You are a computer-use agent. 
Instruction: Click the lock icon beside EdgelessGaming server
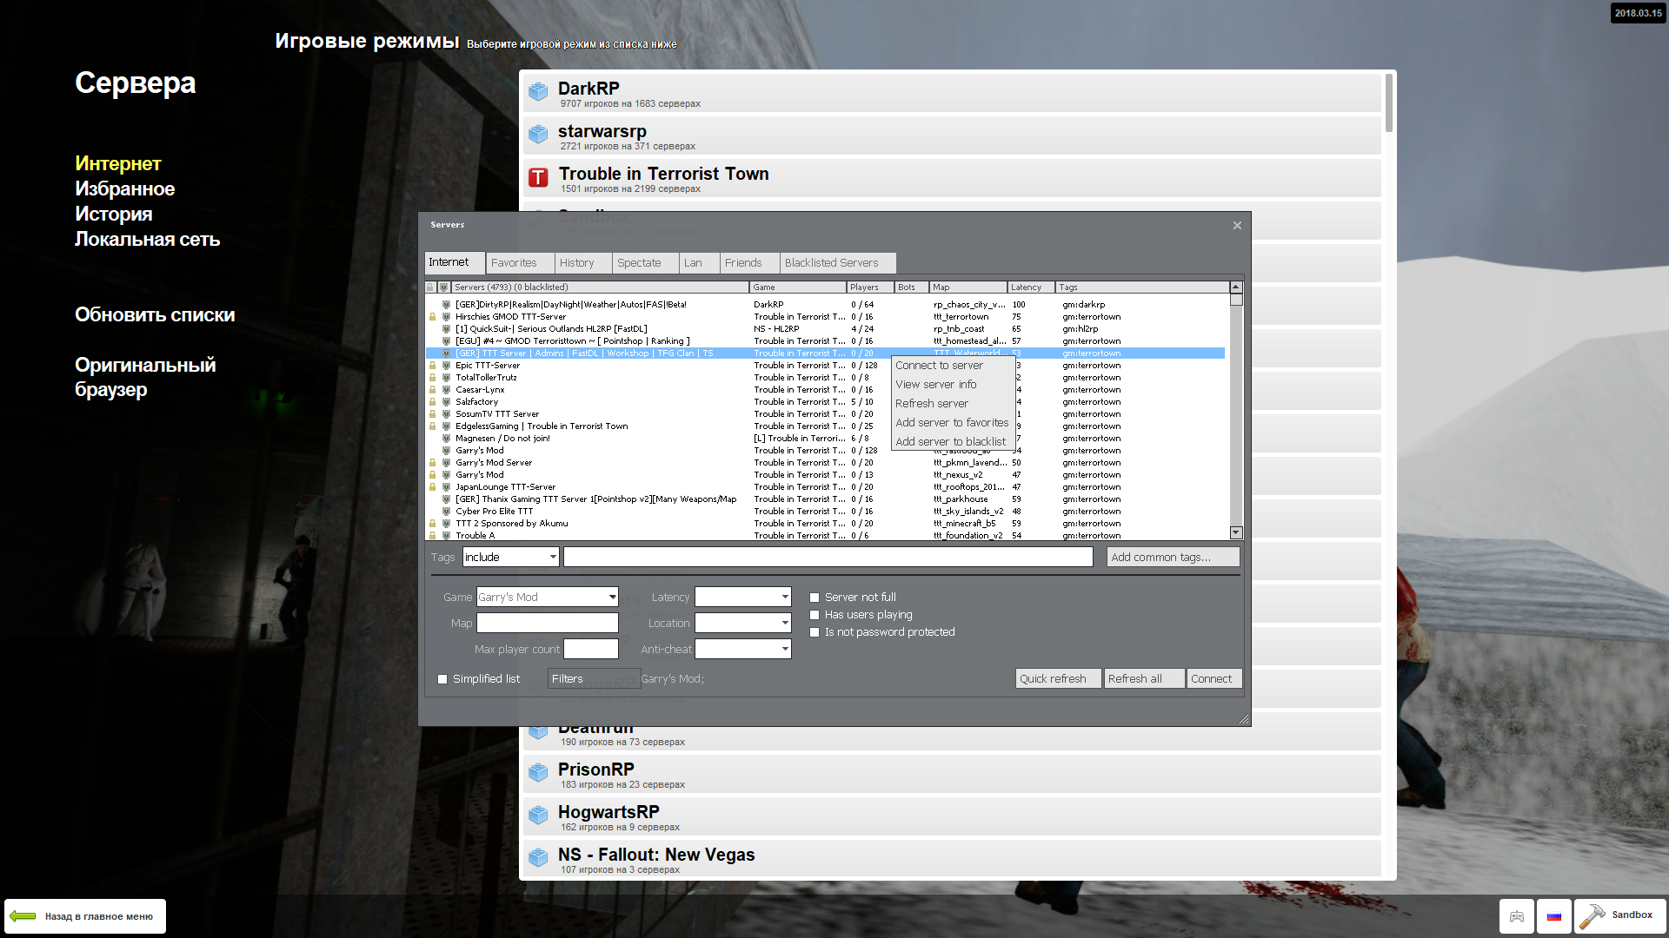coord(432,426)
